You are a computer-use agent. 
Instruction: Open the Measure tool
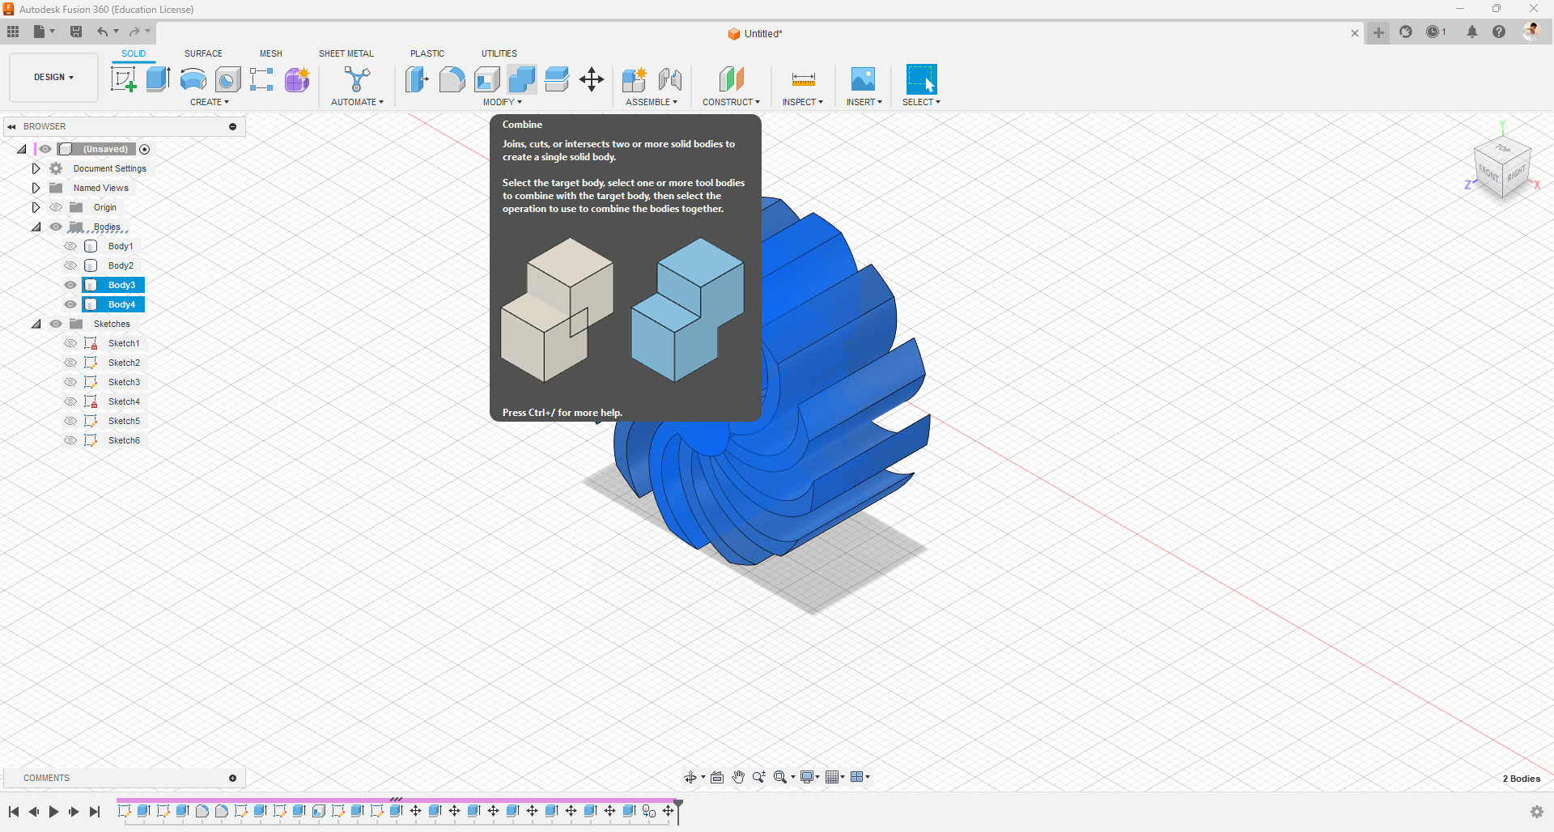[803, 79]
